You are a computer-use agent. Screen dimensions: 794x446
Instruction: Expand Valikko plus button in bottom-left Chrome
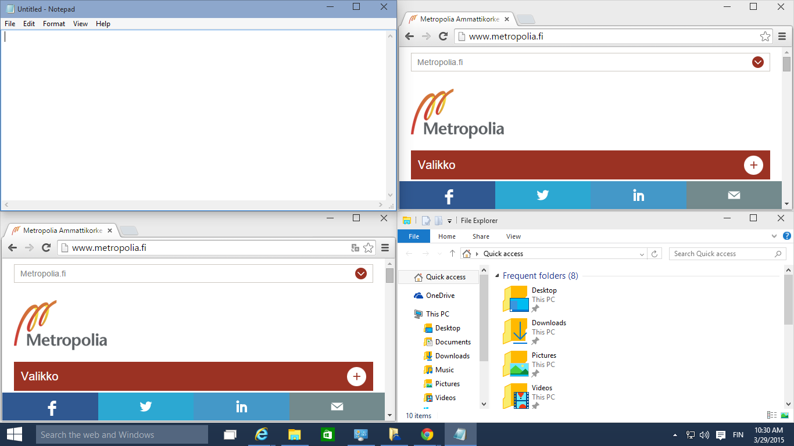point(356,376)
